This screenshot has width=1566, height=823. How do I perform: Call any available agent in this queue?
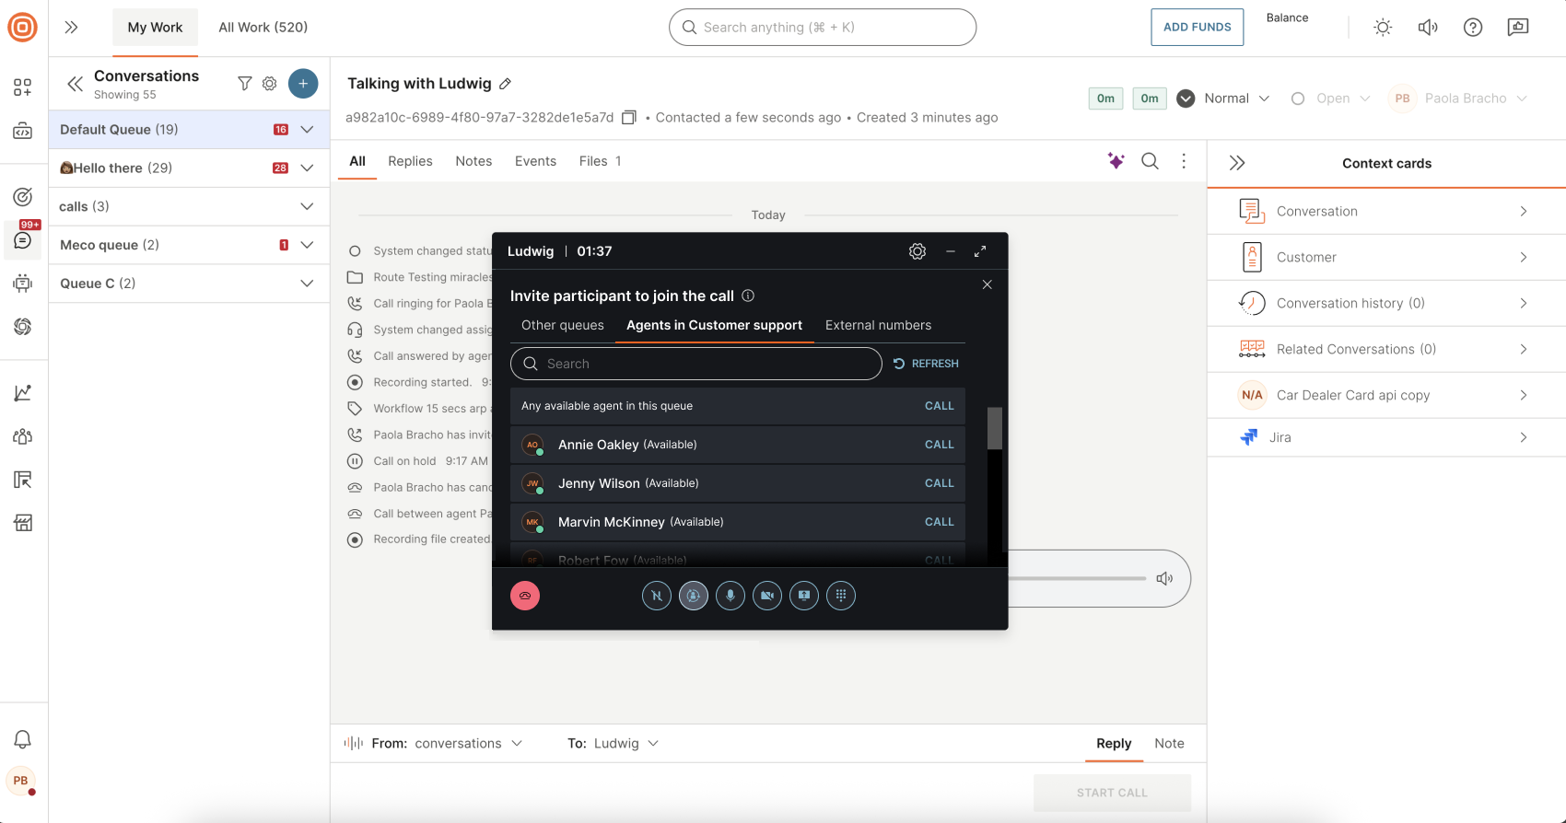click(x=939, y=406)
